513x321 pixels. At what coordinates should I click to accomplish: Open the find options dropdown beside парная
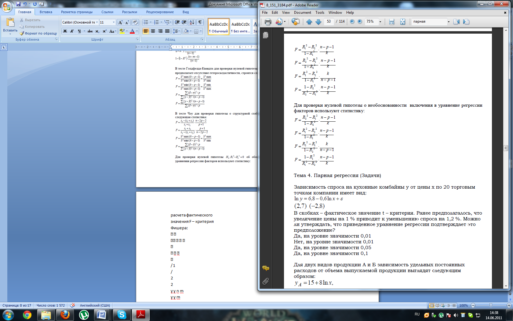(449, 22)
